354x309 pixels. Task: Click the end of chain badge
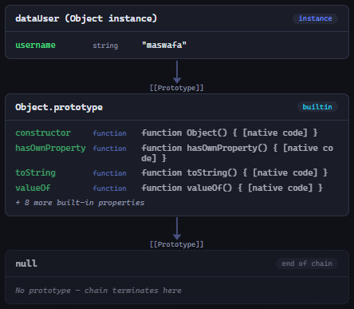[307, 263]
